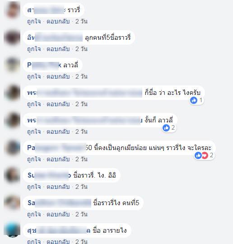Open commenter name starting with 'Pa' profile
This screenshot has width=233, height=244.
click(56, 148)
